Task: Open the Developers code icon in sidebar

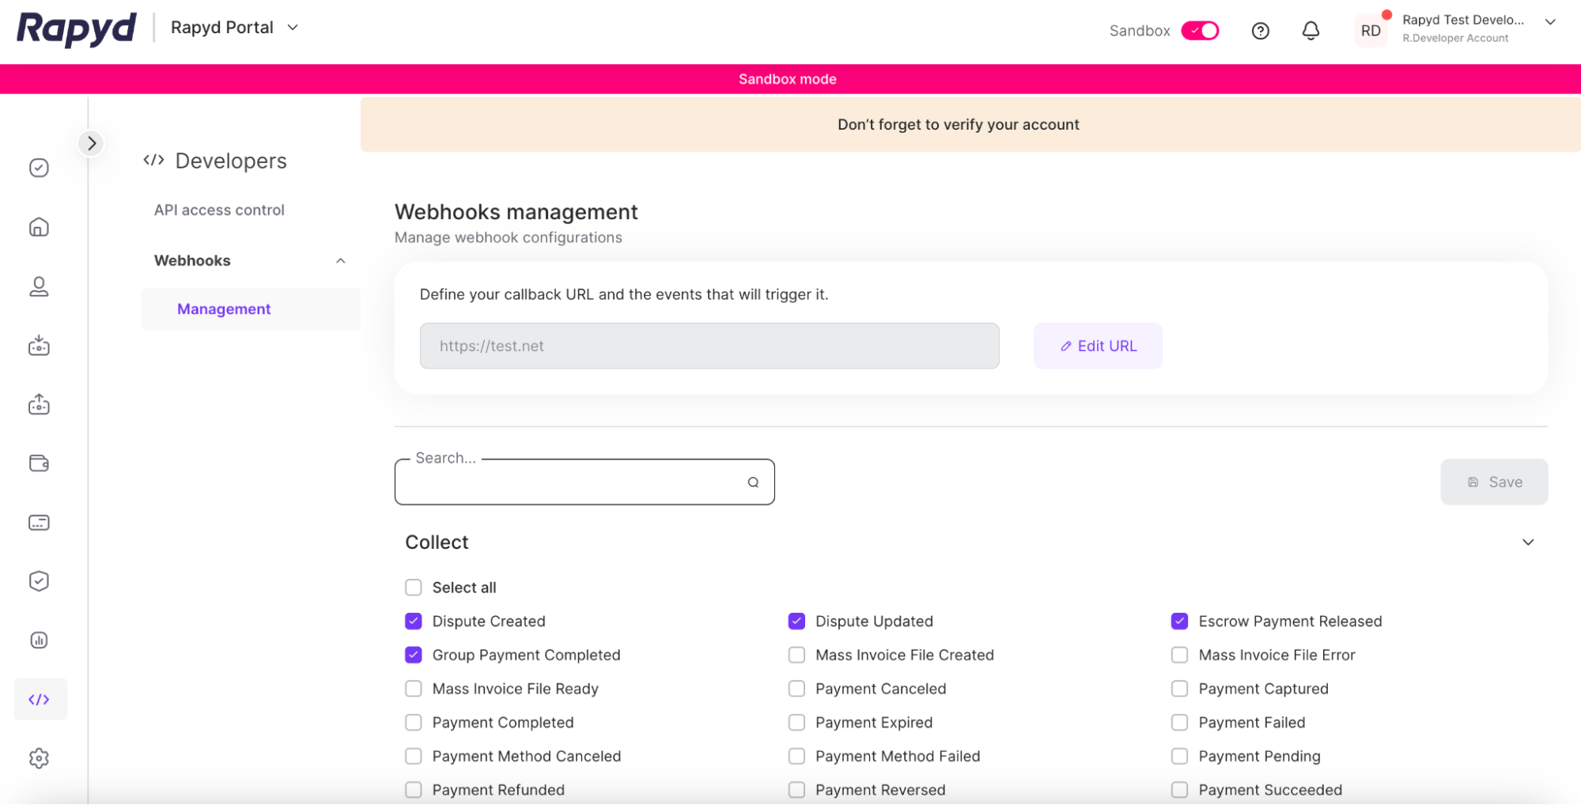Action: (x=38, y=698)
